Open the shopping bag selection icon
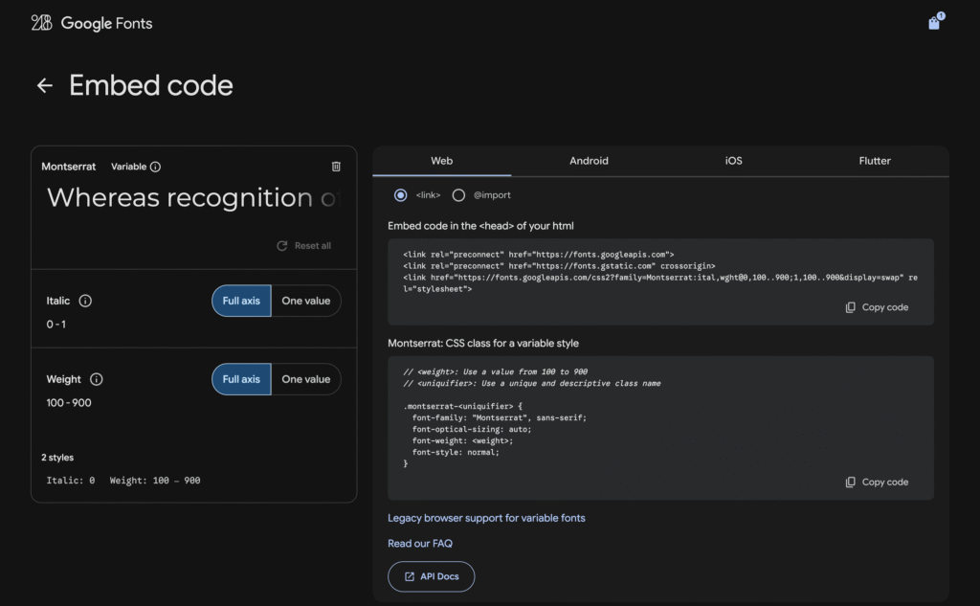 point(934,23)
